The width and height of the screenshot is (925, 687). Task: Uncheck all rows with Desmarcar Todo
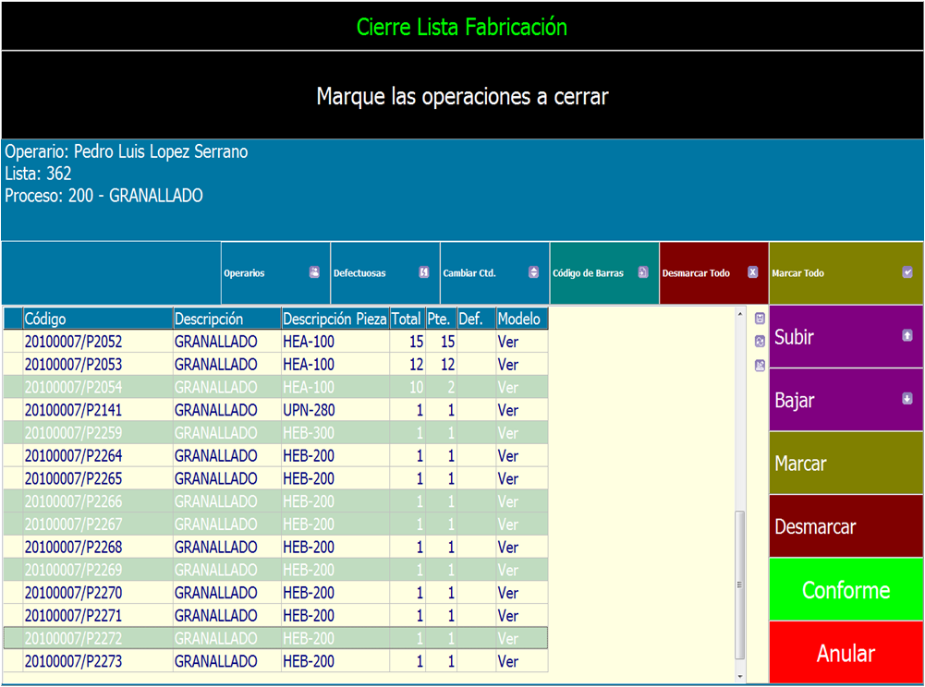(x=713, y=273)
